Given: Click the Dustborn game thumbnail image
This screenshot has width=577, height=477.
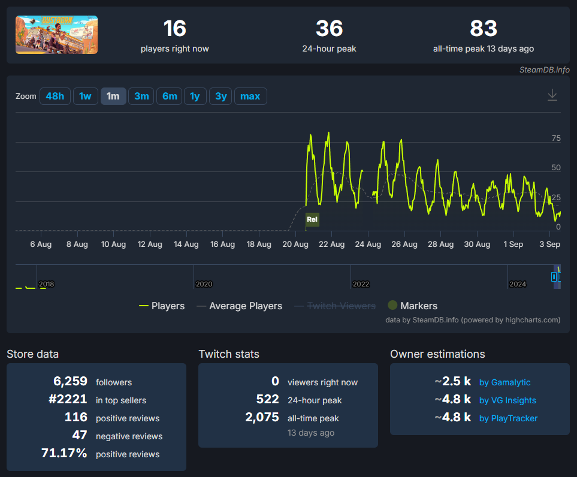Looking at the screenshot, I should click(57, 35).
